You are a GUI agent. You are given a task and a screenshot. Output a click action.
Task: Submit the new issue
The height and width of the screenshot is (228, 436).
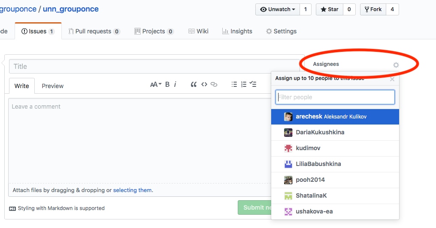pos(254,207)
